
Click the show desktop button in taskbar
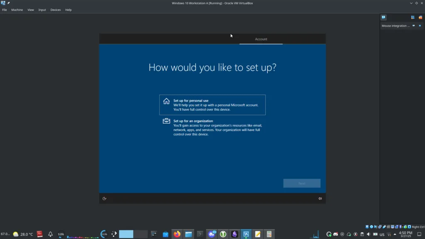[x=419, y=234]
